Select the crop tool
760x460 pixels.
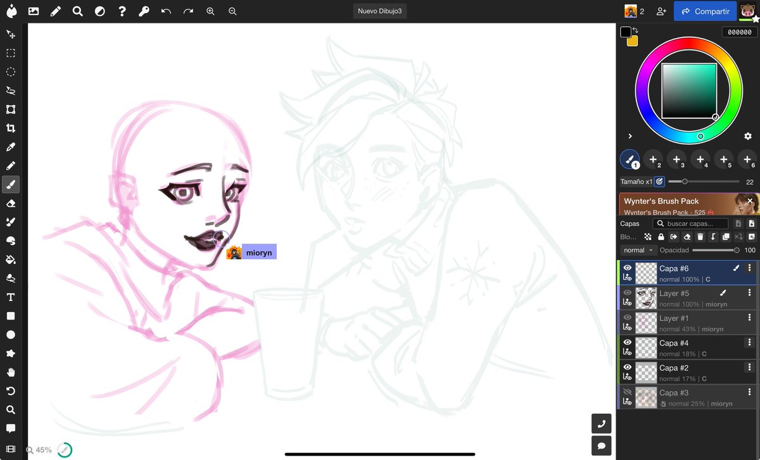tap(11, 128)
